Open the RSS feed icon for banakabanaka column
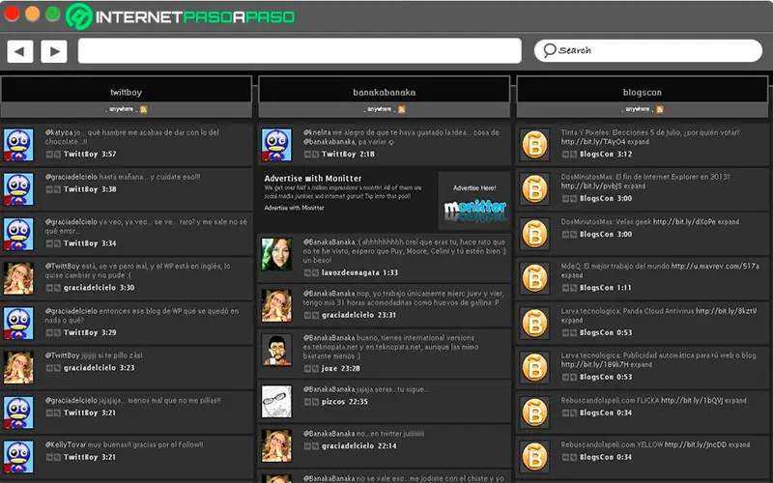Viewport: 773px width, 483px height. click(402, 109)
